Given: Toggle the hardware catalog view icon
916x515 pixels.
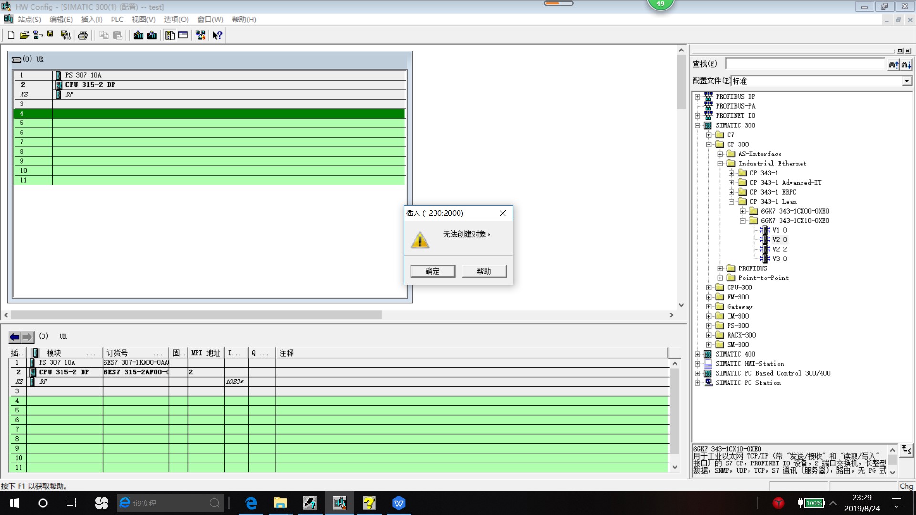Looking at the screenshot, I should 169,35.
